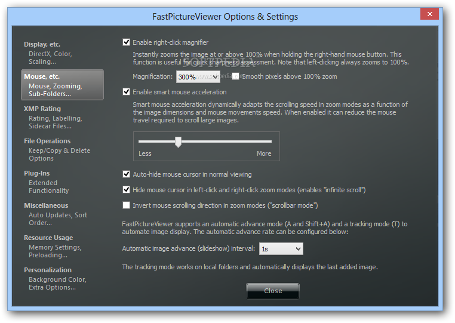The width and height of the screenshot is (455, 323).
Task: Click the 'Magnification:' label
Action: click(153, 76)
